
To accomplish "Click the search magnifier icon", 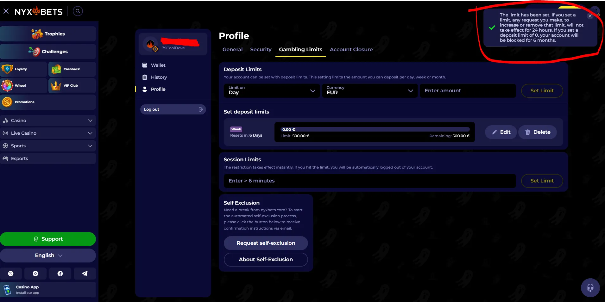I will tap(78, 11).
